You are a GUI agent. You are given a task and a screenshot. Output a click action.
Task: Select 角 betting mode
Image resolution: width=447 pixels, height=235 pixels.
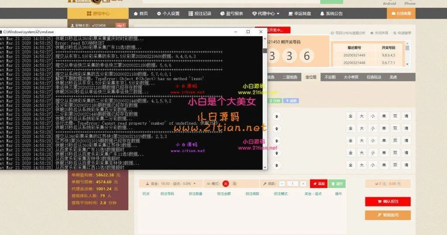pyautogui.click(x=234, y=184)
